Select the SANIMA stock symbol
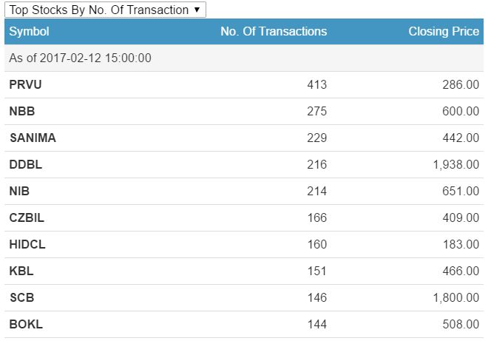Viewport: 491px width, 341px height. tap(33, 138)
